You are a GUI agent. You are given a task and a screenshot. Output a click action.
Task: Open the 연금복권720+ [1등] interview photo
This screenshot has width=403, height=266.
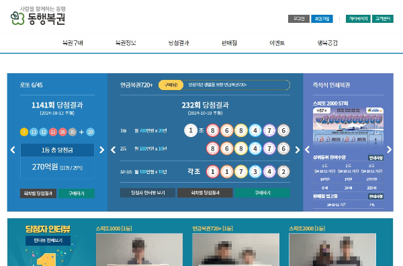[236, 250]
